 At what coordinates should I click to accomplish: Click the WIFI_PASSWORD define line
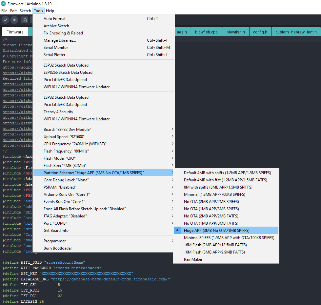[x=52, y=268]
